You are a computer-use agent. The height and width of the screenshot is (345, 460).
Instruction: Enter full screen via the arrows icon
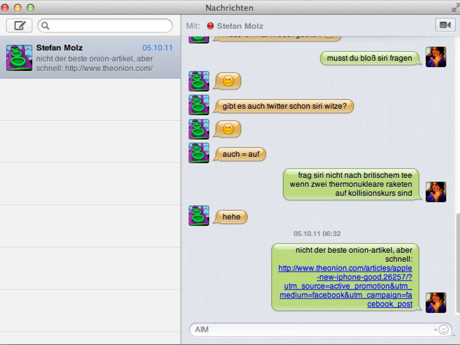(455, 8)
